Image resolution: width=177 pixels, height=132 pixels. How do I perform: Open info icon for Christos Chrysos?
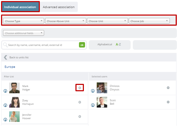tap(93, 91)
